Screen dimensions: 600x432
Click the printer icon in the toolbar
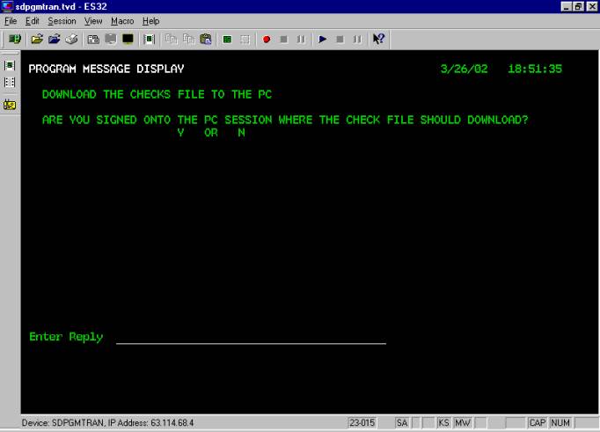[x=70, y=39]
